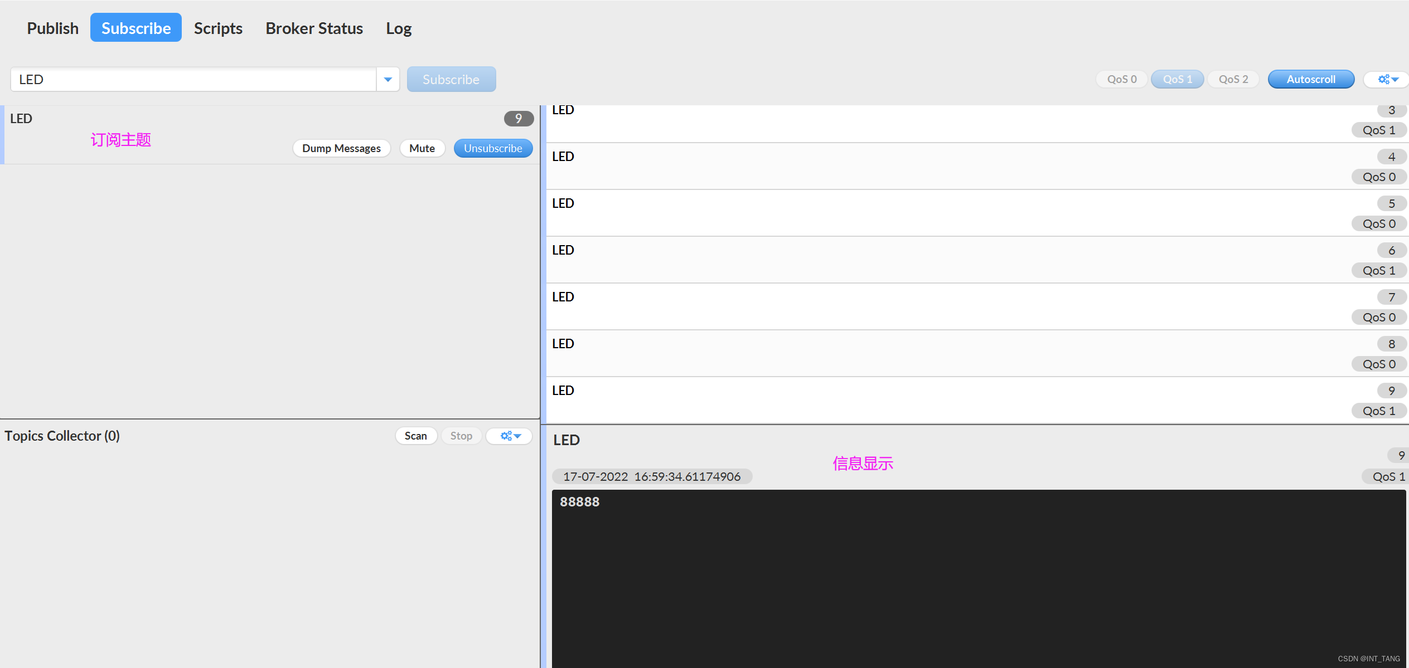The image size is (1409, 668).
Task: Expand the topic name dropdown arrow
Action: click(x=388, y=80)
